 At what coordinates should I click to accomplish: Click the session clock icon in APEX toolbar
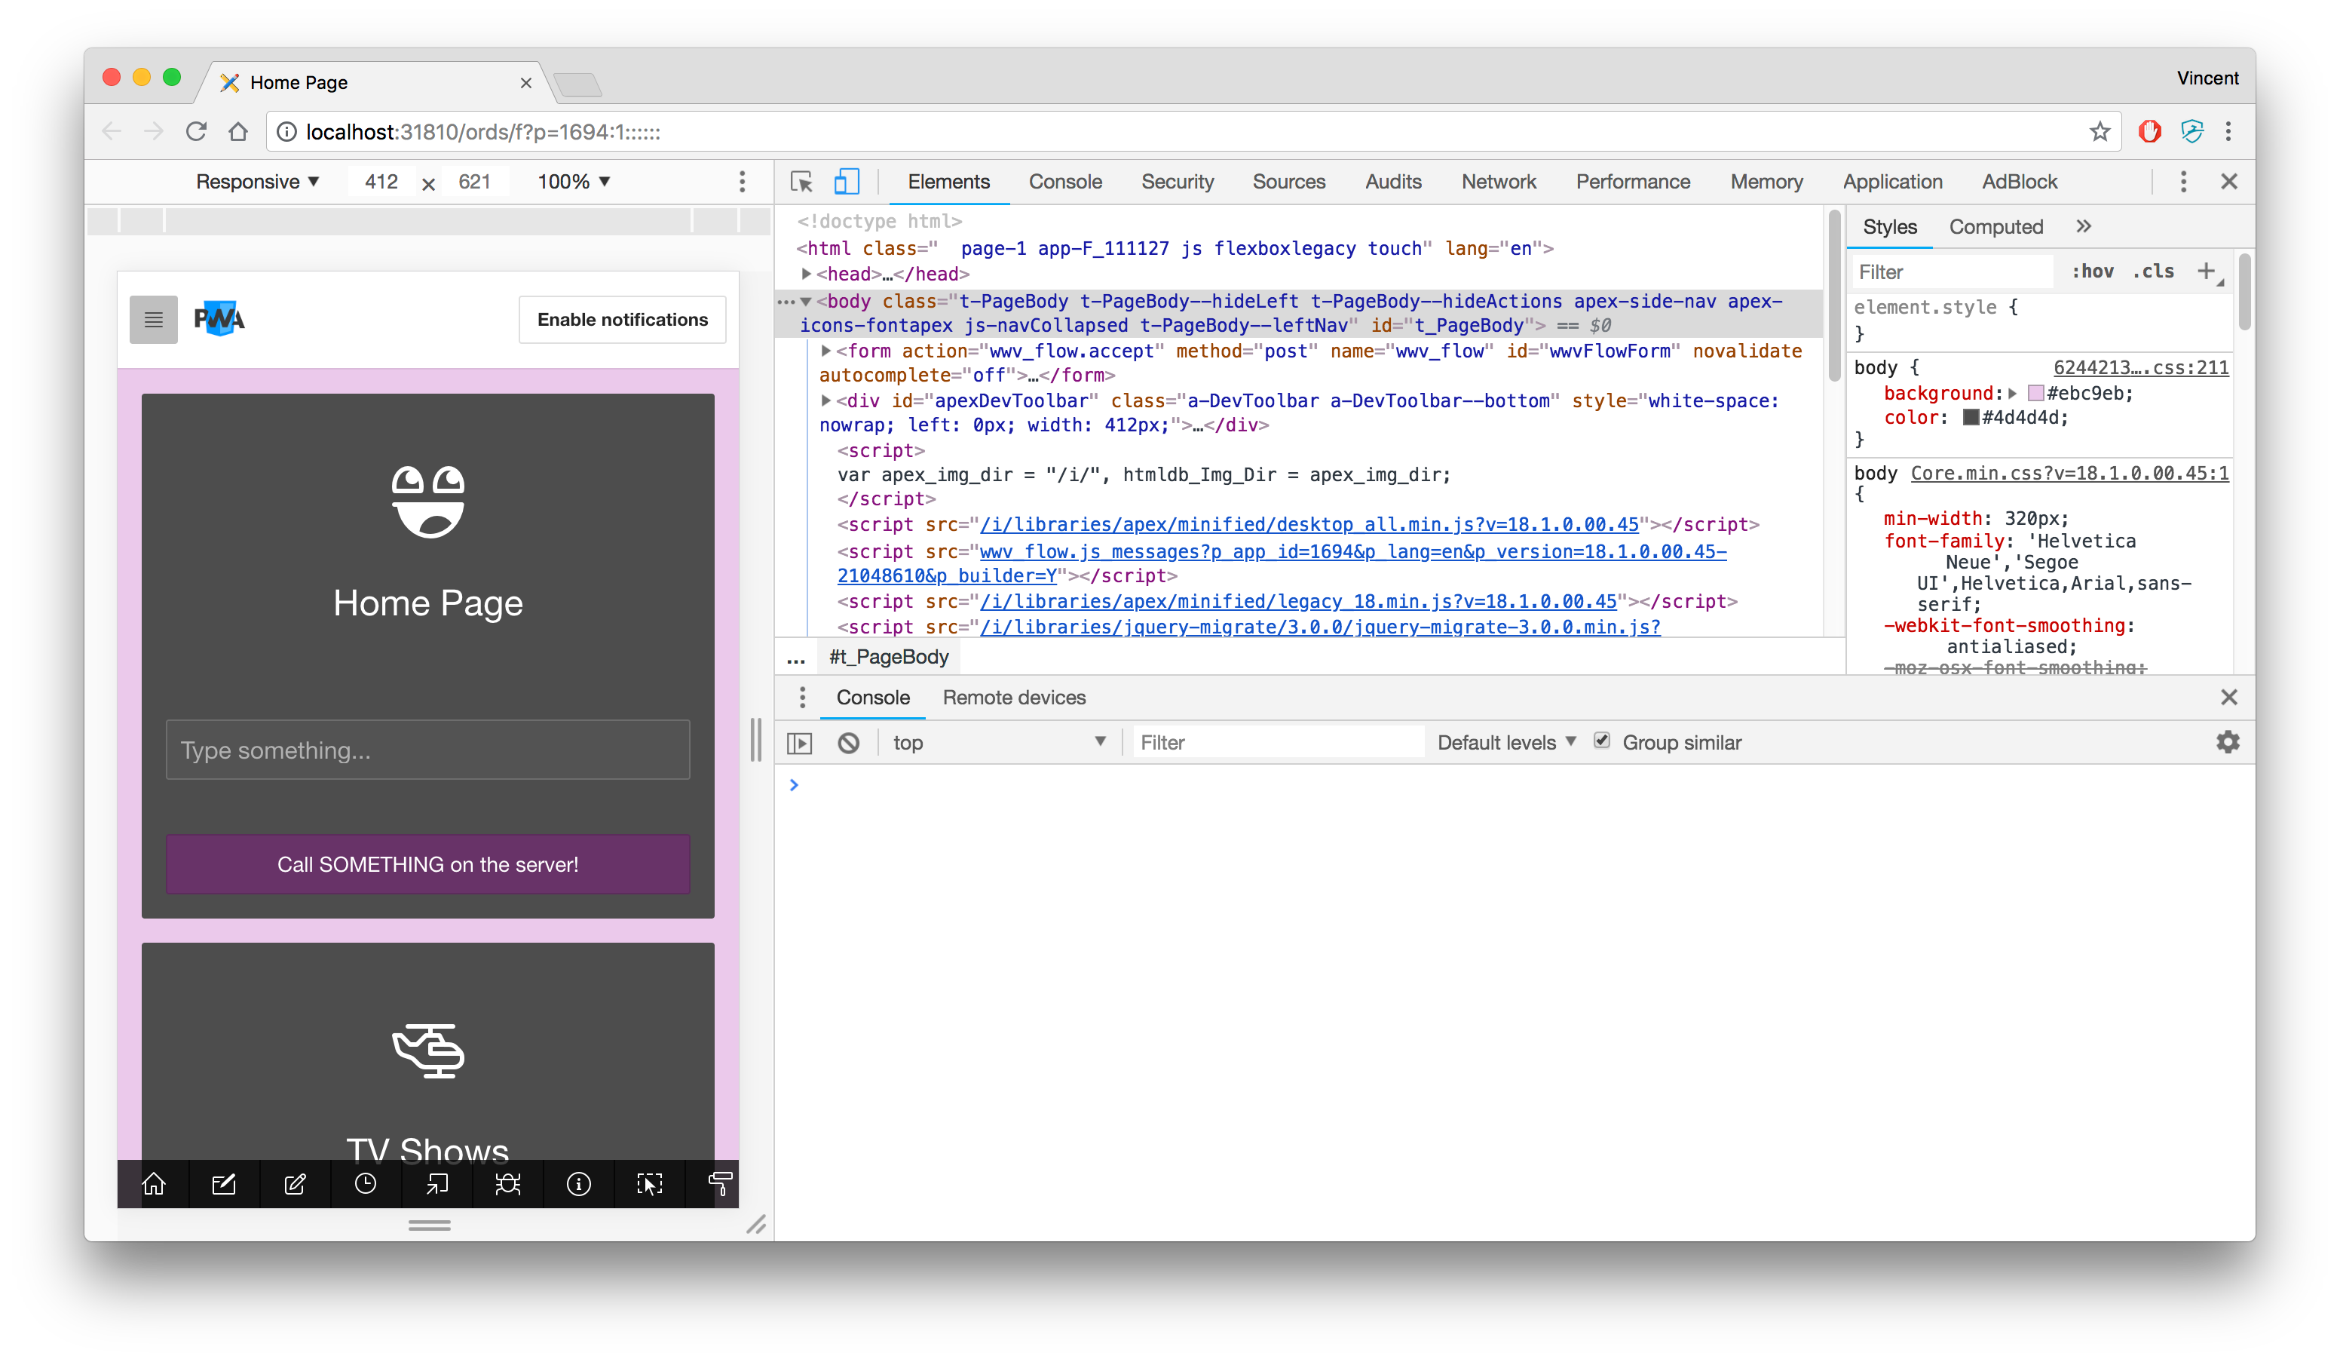(x=366, y=1183)
